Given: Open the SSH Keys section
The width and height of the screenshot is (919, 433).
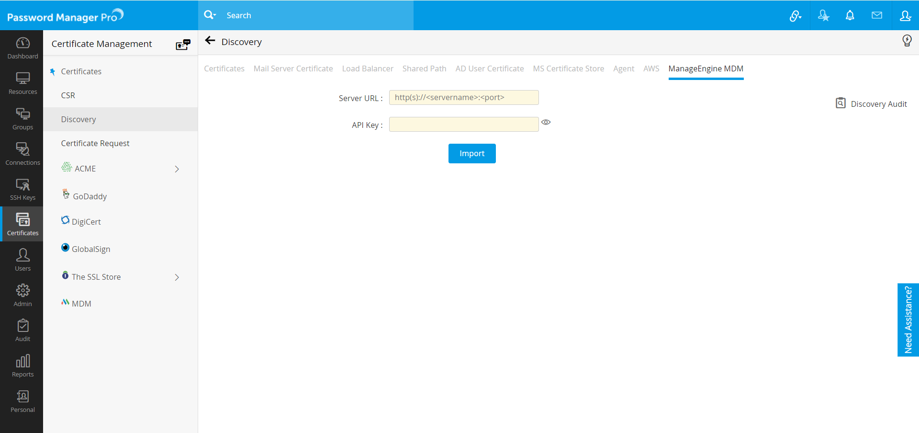Looking at the screenshot, I should click(22, 188).
